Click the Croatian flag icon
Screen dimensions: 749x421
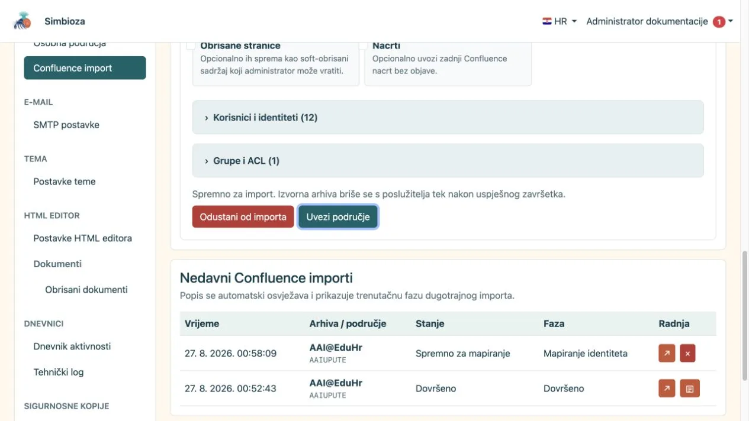(x=547, y=21)
